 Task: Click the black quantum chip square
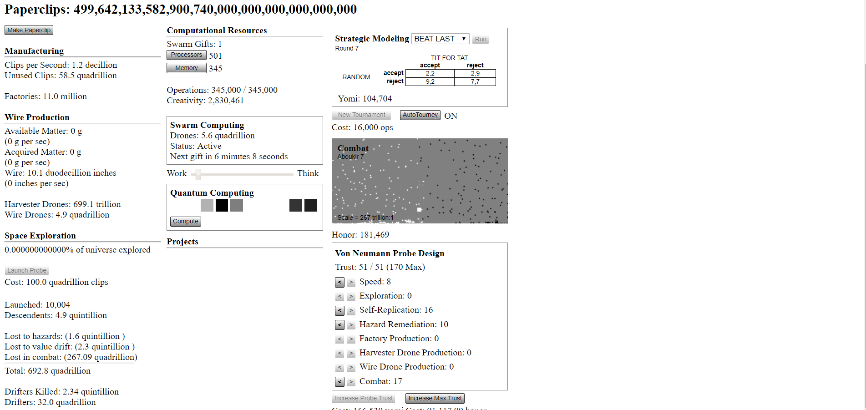(222, 205)
